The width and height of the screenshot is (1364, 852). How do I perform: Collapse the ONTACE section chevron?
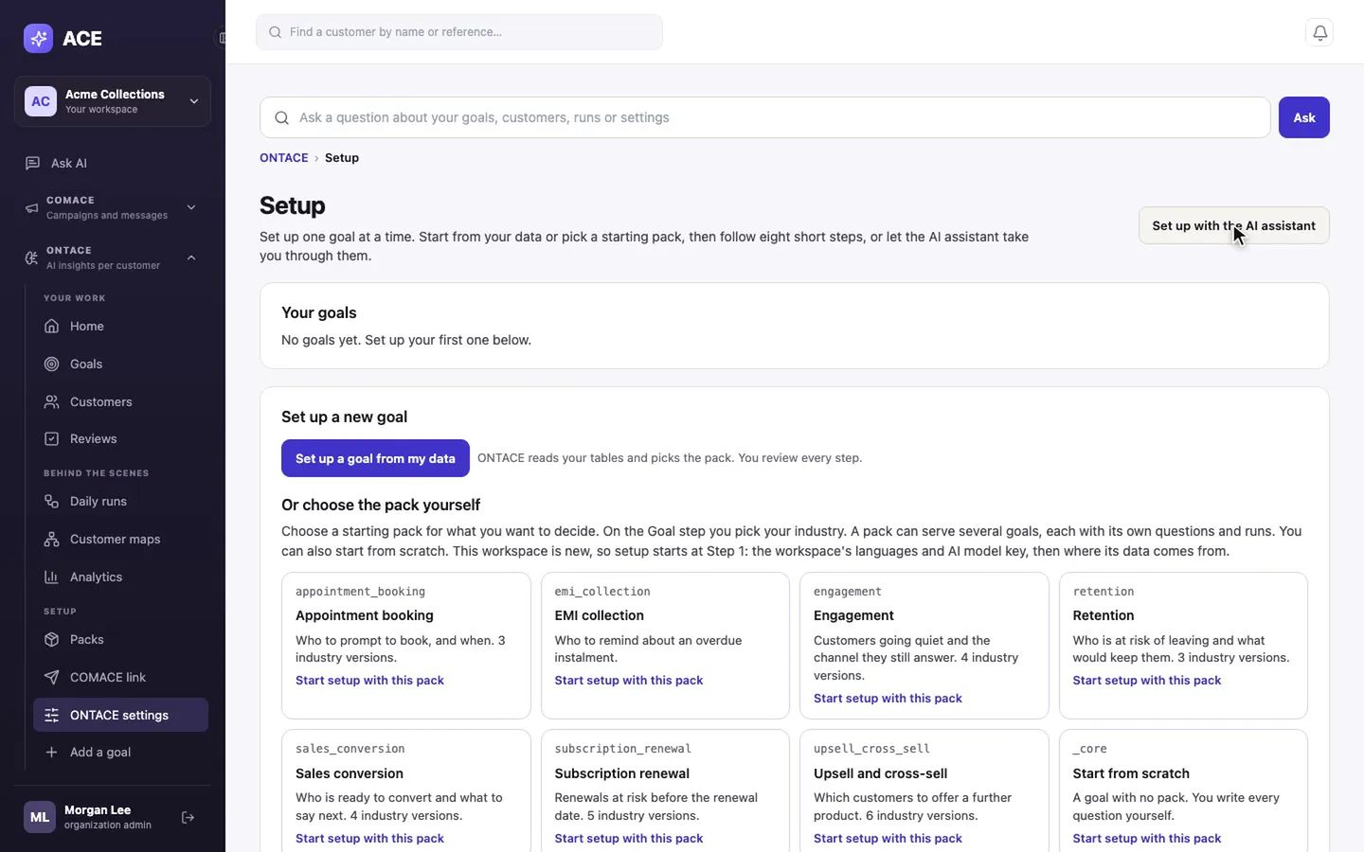[x=191, y=257]
